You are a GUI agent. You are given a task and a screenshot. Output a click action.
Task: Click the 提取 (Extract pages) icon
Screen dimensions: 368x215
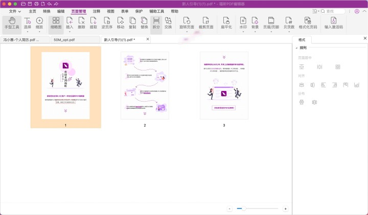93,23
